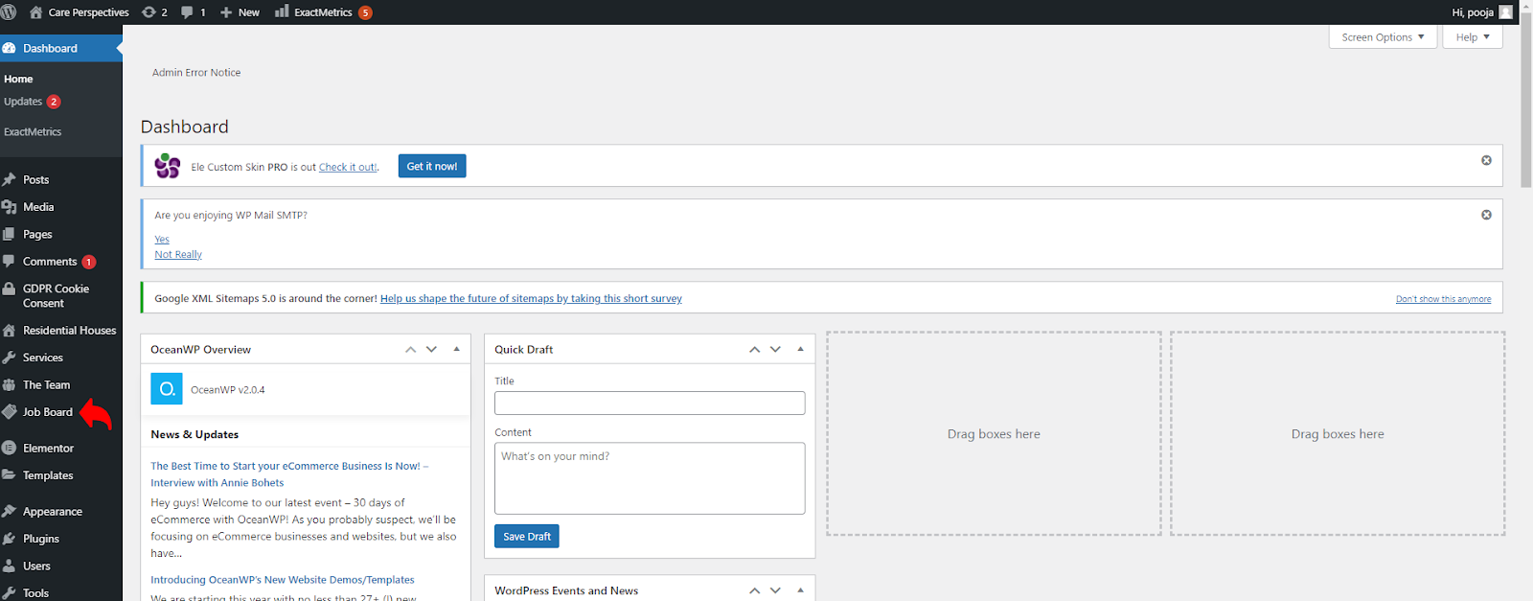Click 'Don't show this anymore' link

tap(1443, 299)
